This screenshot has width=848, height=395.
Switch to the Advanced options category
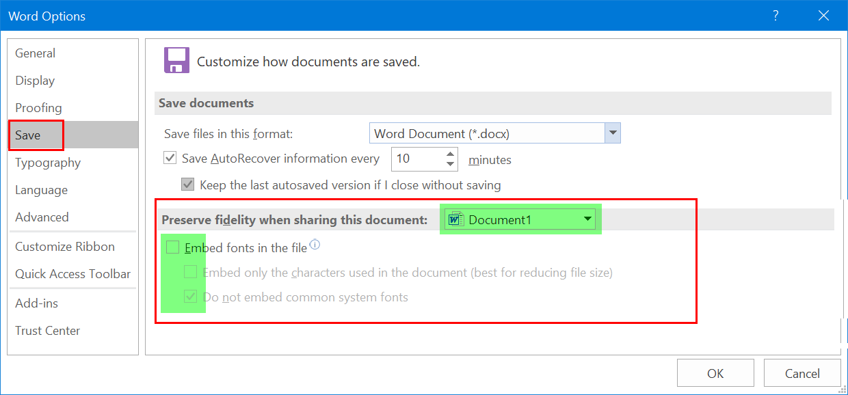click(42, 217)
